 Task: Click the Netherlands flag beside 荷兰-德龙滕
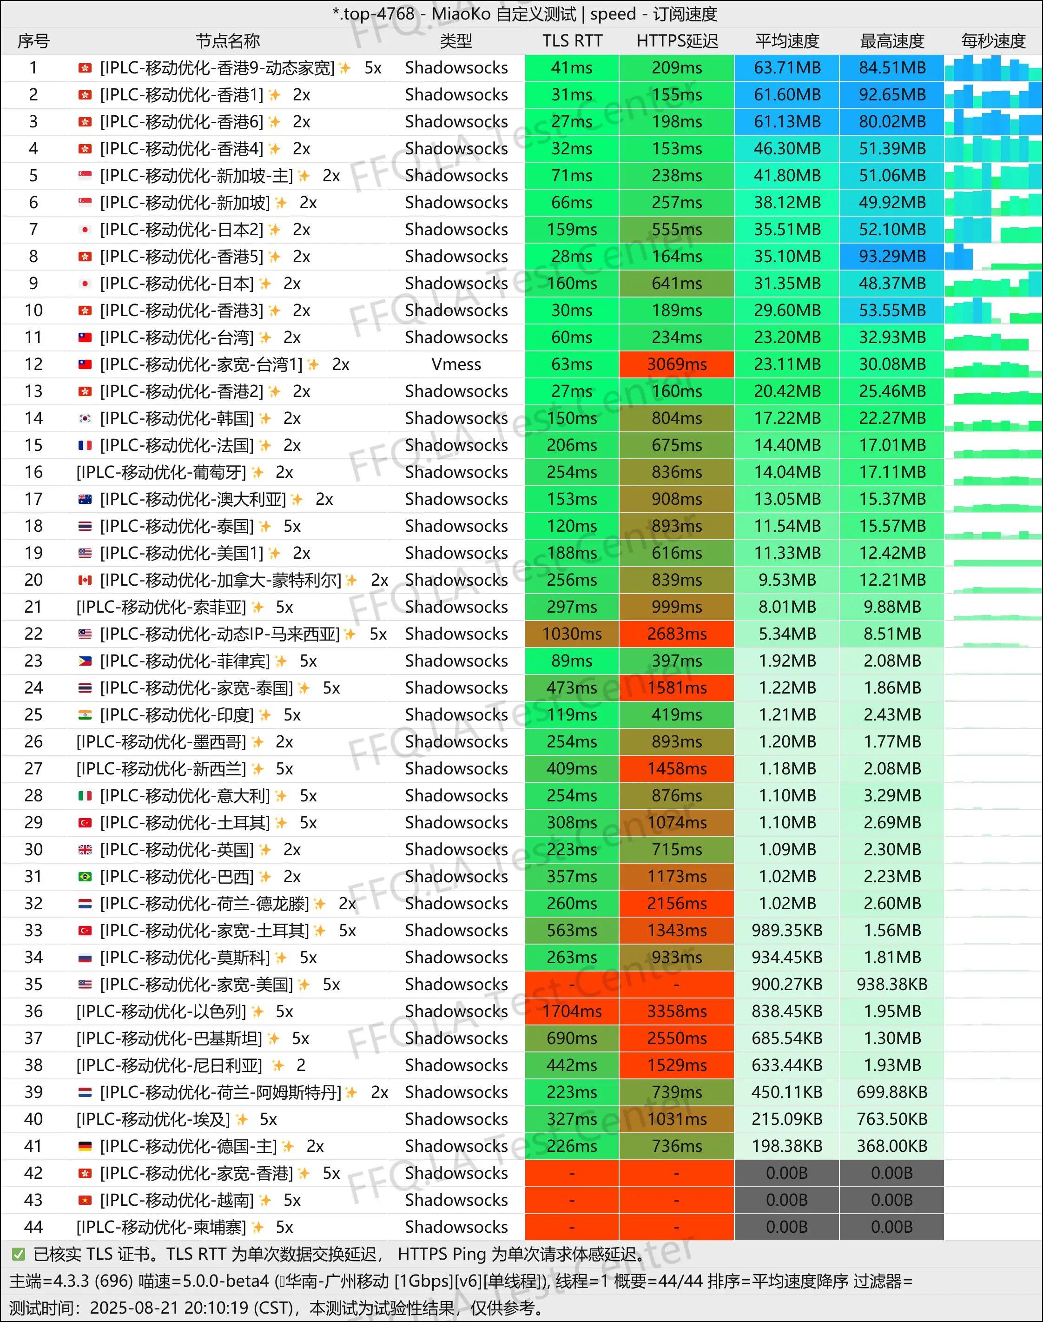coord(85,904)
